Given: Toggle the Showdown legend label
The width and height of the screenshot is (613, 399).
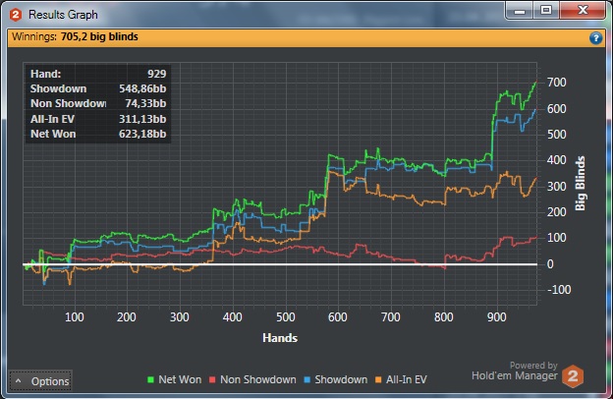Looking at the screenshot, I should tap(341, 379).
